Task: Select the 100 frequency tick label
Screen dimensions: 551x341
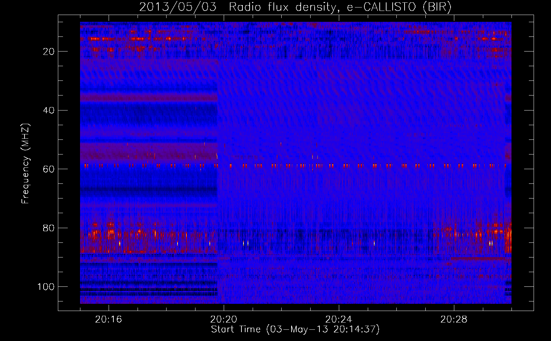Action: click(x=46, y=287)
